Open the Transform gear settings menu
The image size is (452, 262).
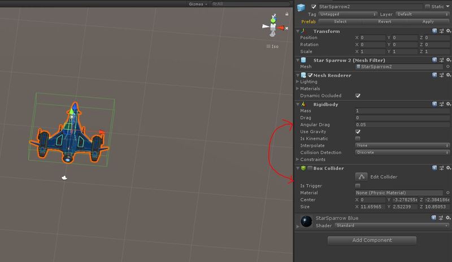point(448,31)
